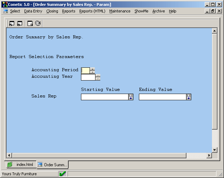
Task: Switch to the Order Summ... tab
Action: [x=52, y=165]
